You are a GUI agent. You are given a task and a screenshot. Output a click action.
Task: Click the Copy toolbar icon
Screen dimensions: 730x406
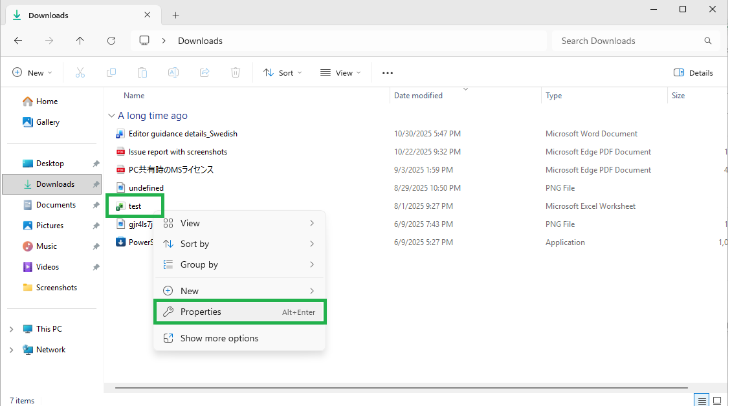pyautogui.click(x=111, y=72)
